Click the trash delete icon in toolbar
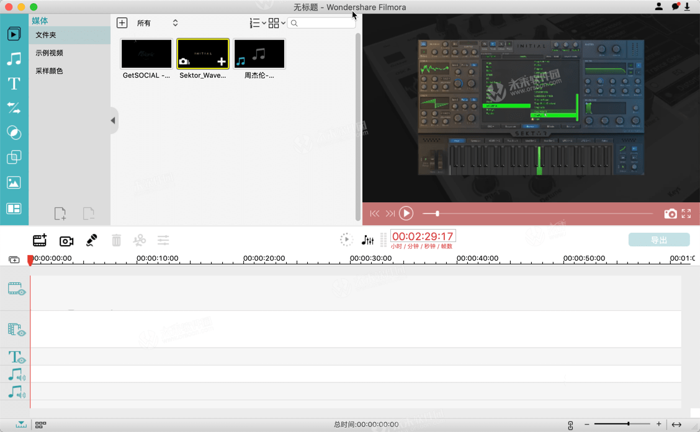700x432 pixels. [117, 240]
